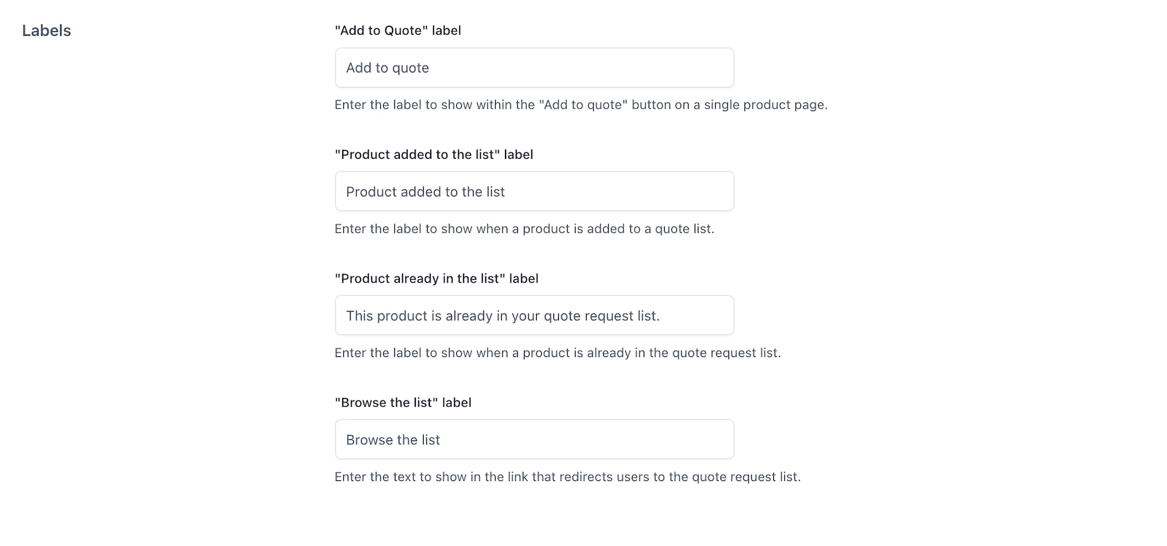Viewport: 1167px width, 546px height.
Task: Click help text about link redirecting users
Action: coord(568,477)
